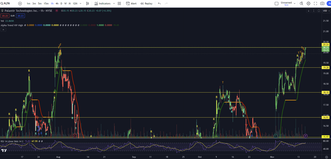Click Save under the Unnamed layout
The height and width of the screenshot is (159, 331).
point(286,5)
